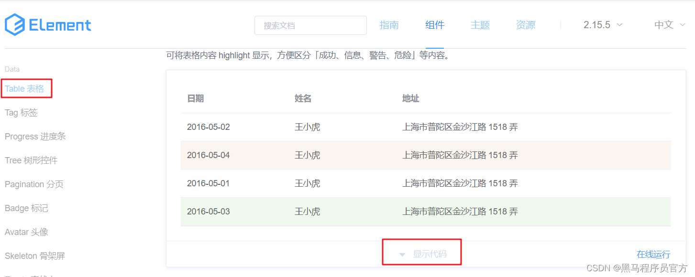Open Pagination 分页 in sidebar
The width and height of the screenshot is (695, 277).
tap(34, 184)
